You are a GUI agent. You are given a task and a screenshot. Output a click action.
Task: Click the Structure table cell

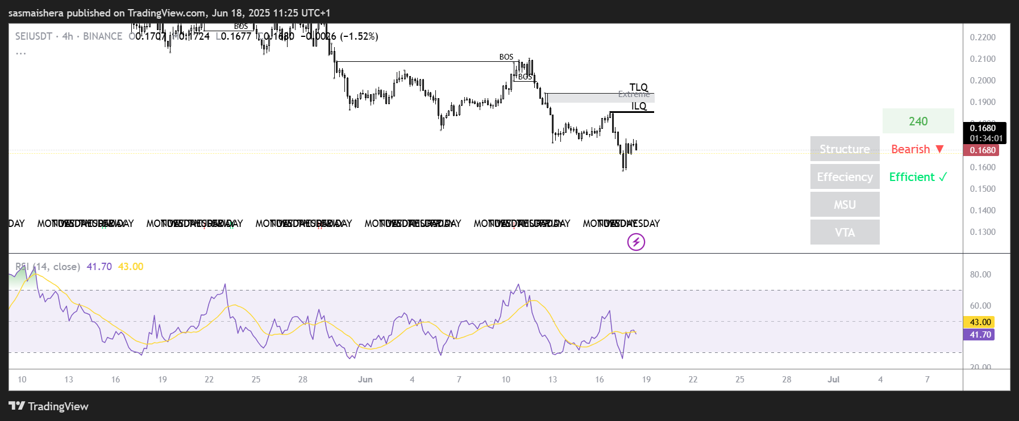point(845,149)
